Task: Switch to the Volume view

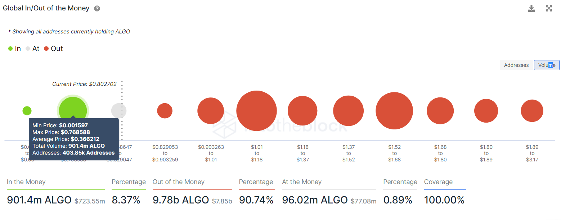Action: (547, 65)
